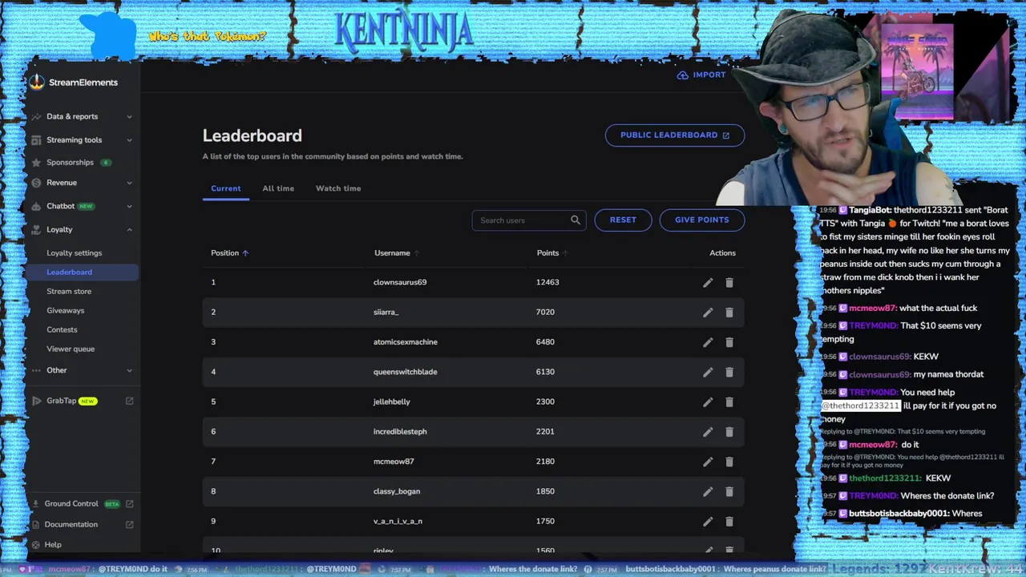Click the search magnifier icon
Screen dimensions: 1026x577
(x=576, y=220)
